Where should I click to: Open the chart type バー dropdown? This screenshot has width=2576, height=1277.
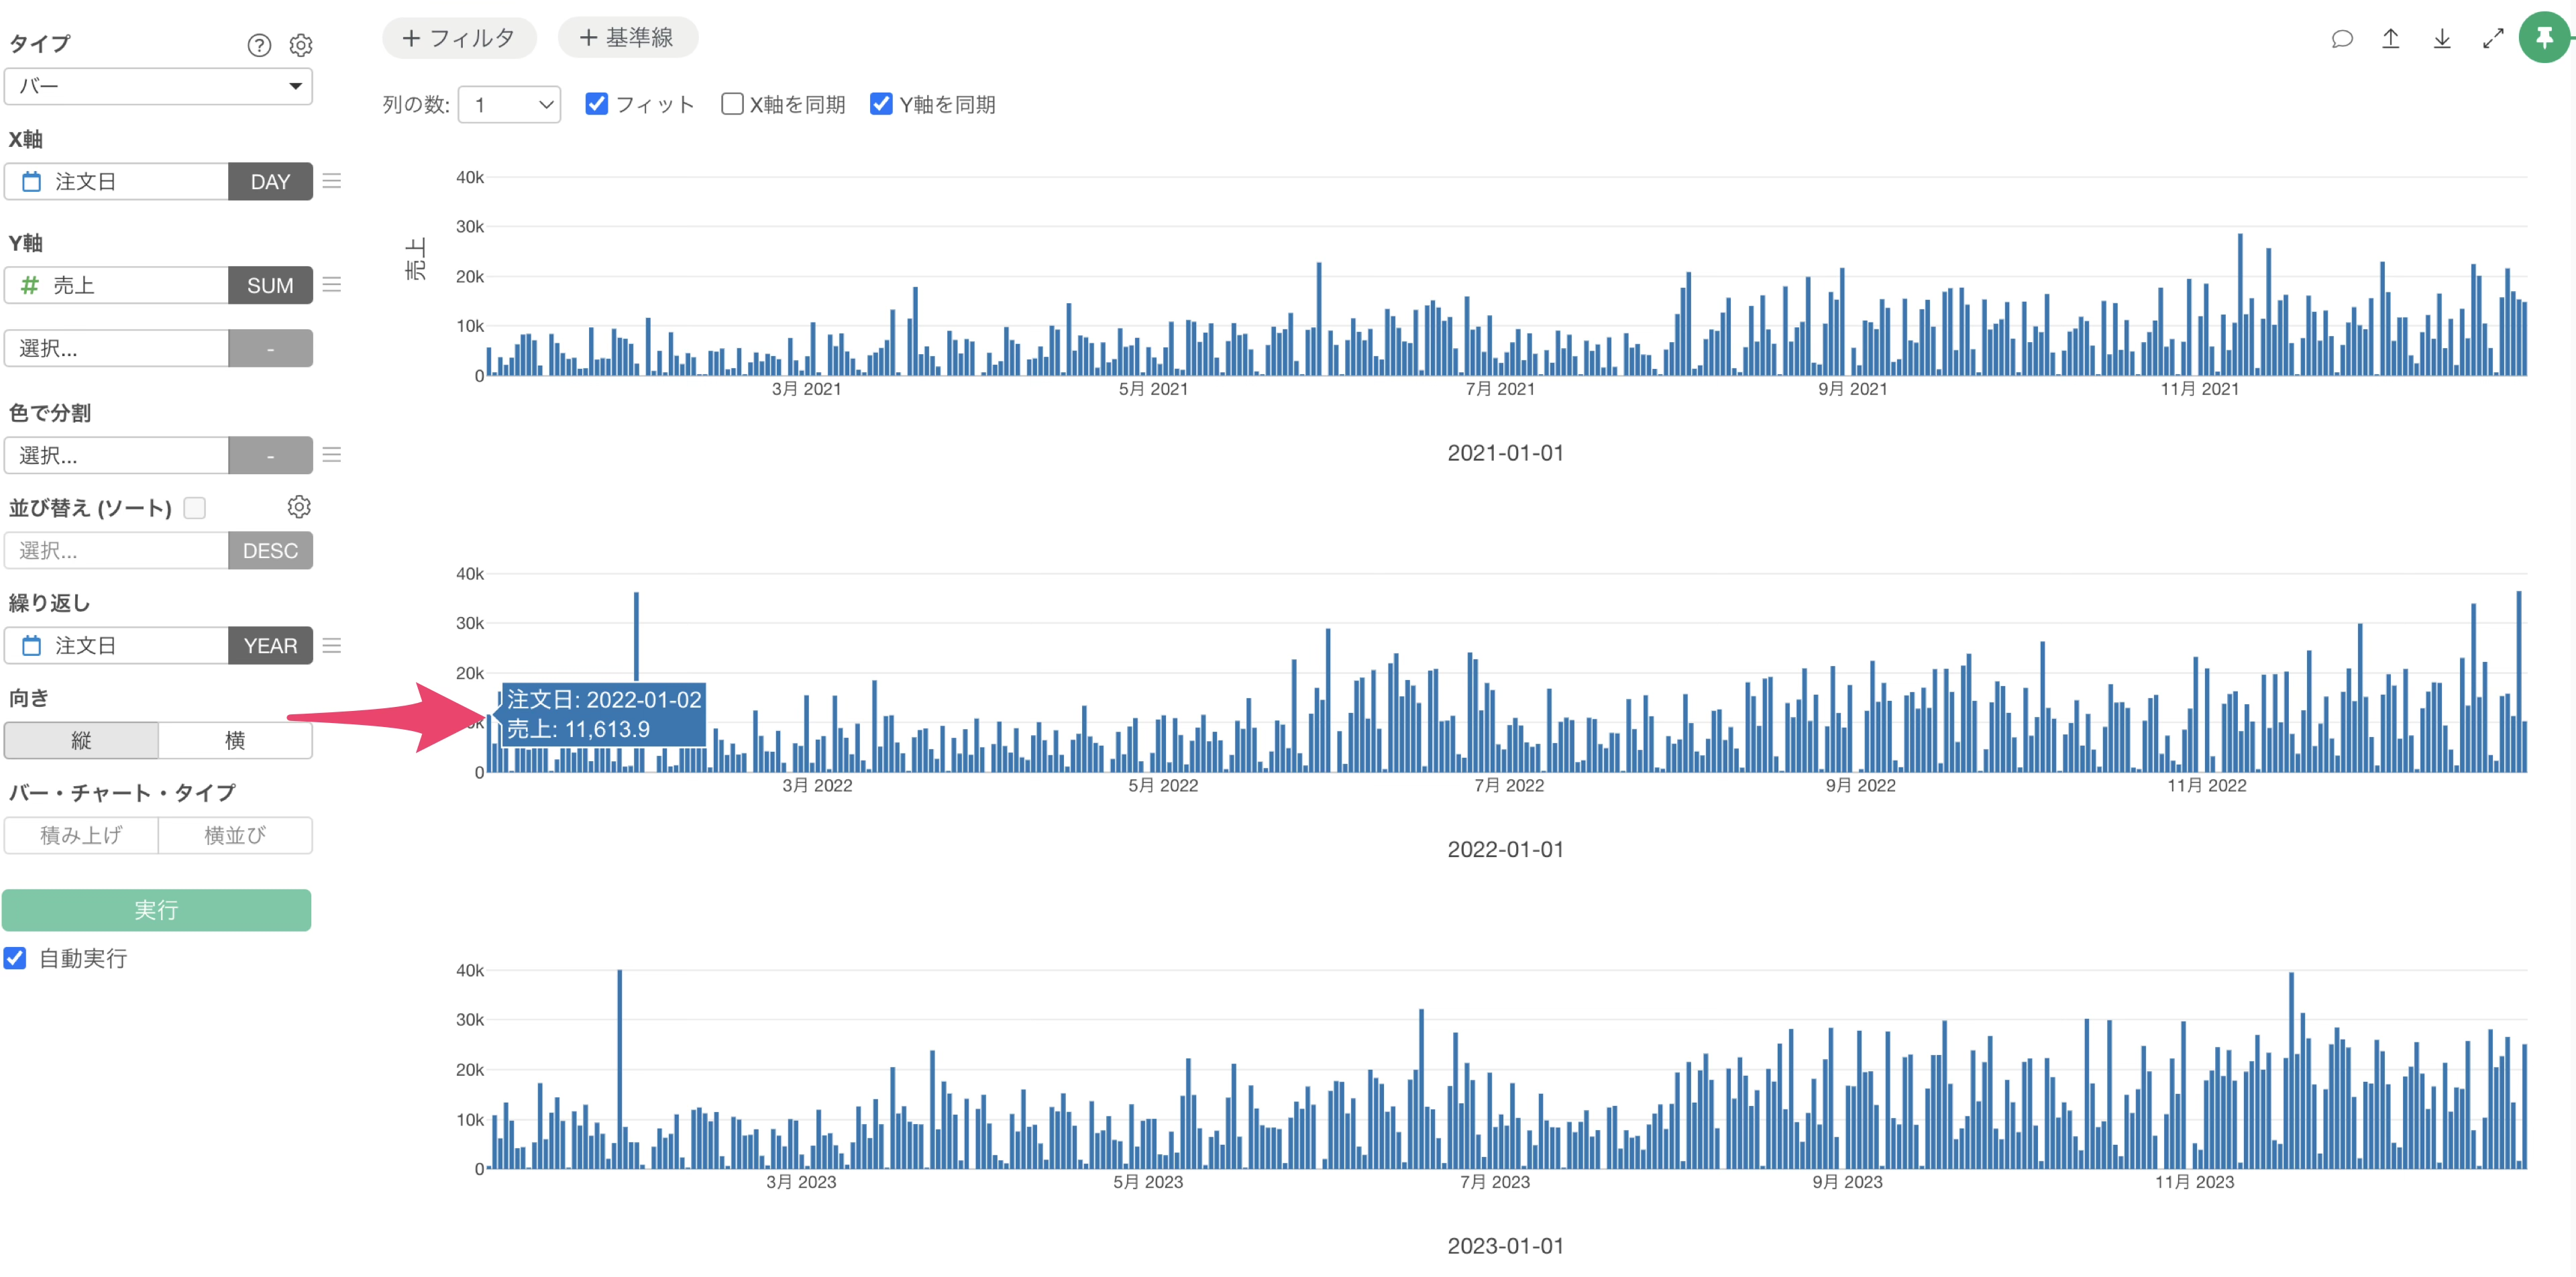(x=158, y=86)
